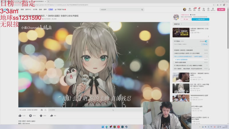Select the highlighted 03:34 sub-episode row
Image resolution: width=229 pixels, height=129 pixels.
(x=191, y=60)
